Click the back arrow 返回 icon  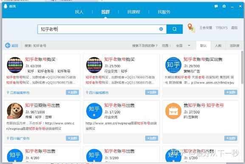[x=8, y=45]
